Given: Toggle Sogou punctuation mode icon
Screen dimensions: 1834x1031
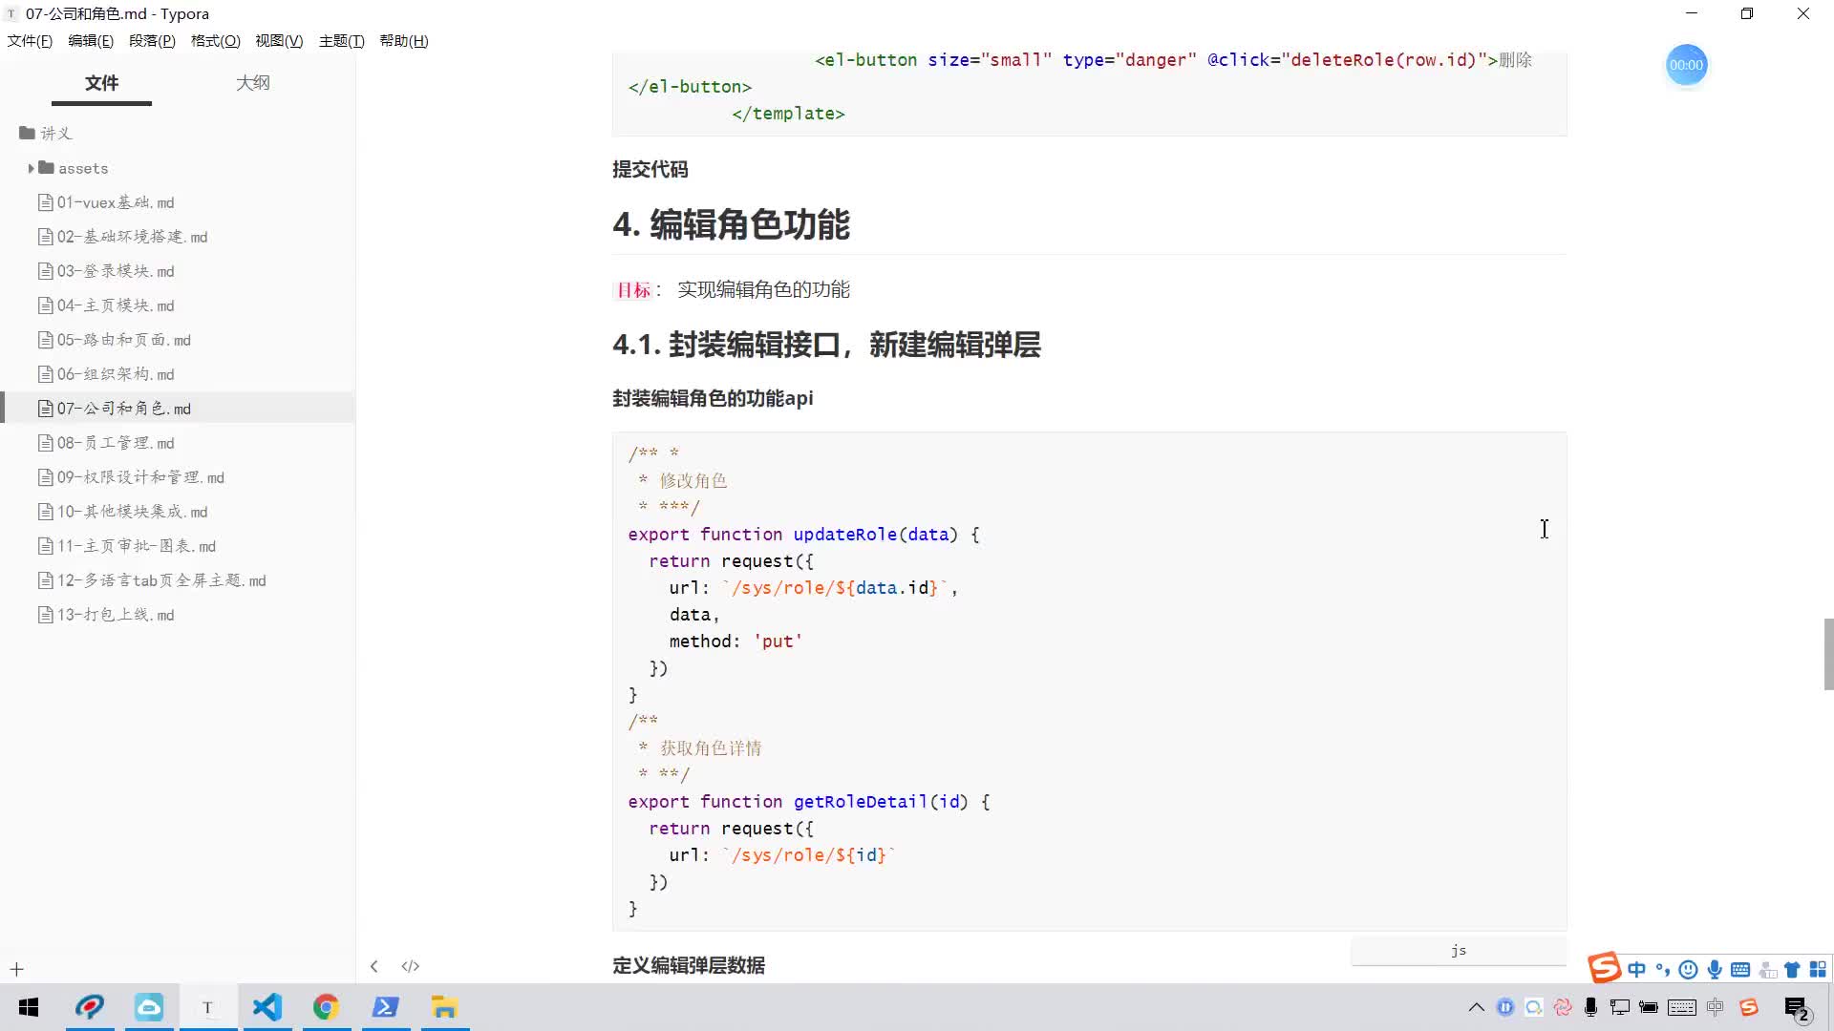Looking at the screenshot, I should click(x=1663, y=970).
